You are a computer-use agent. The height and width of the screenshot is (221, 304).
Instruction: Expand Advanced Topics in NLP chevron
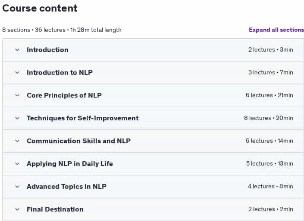17,187
